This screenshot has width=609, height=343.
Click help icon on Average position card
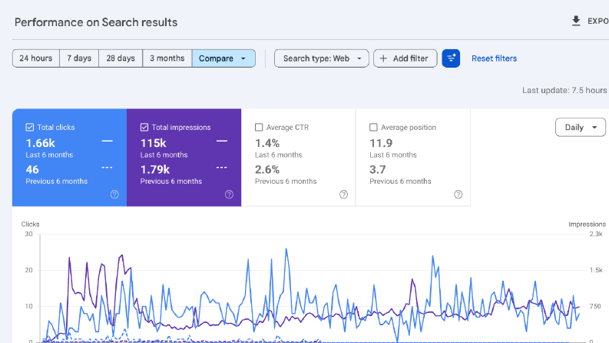(458, 195)
